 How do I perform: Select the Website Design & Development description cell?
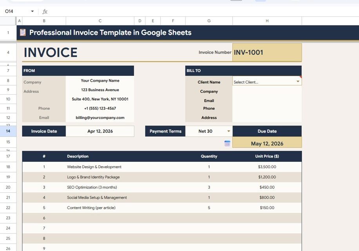[100, 167]
